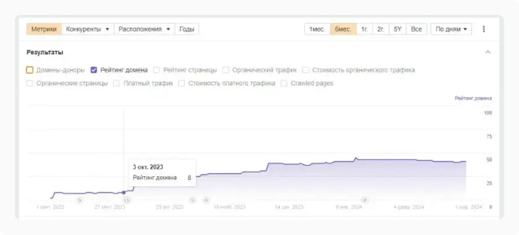The height and width of the screenshot is (235, 519).
Task: Click the 27 сент. 2023 axis date
Action: [110, 207]
